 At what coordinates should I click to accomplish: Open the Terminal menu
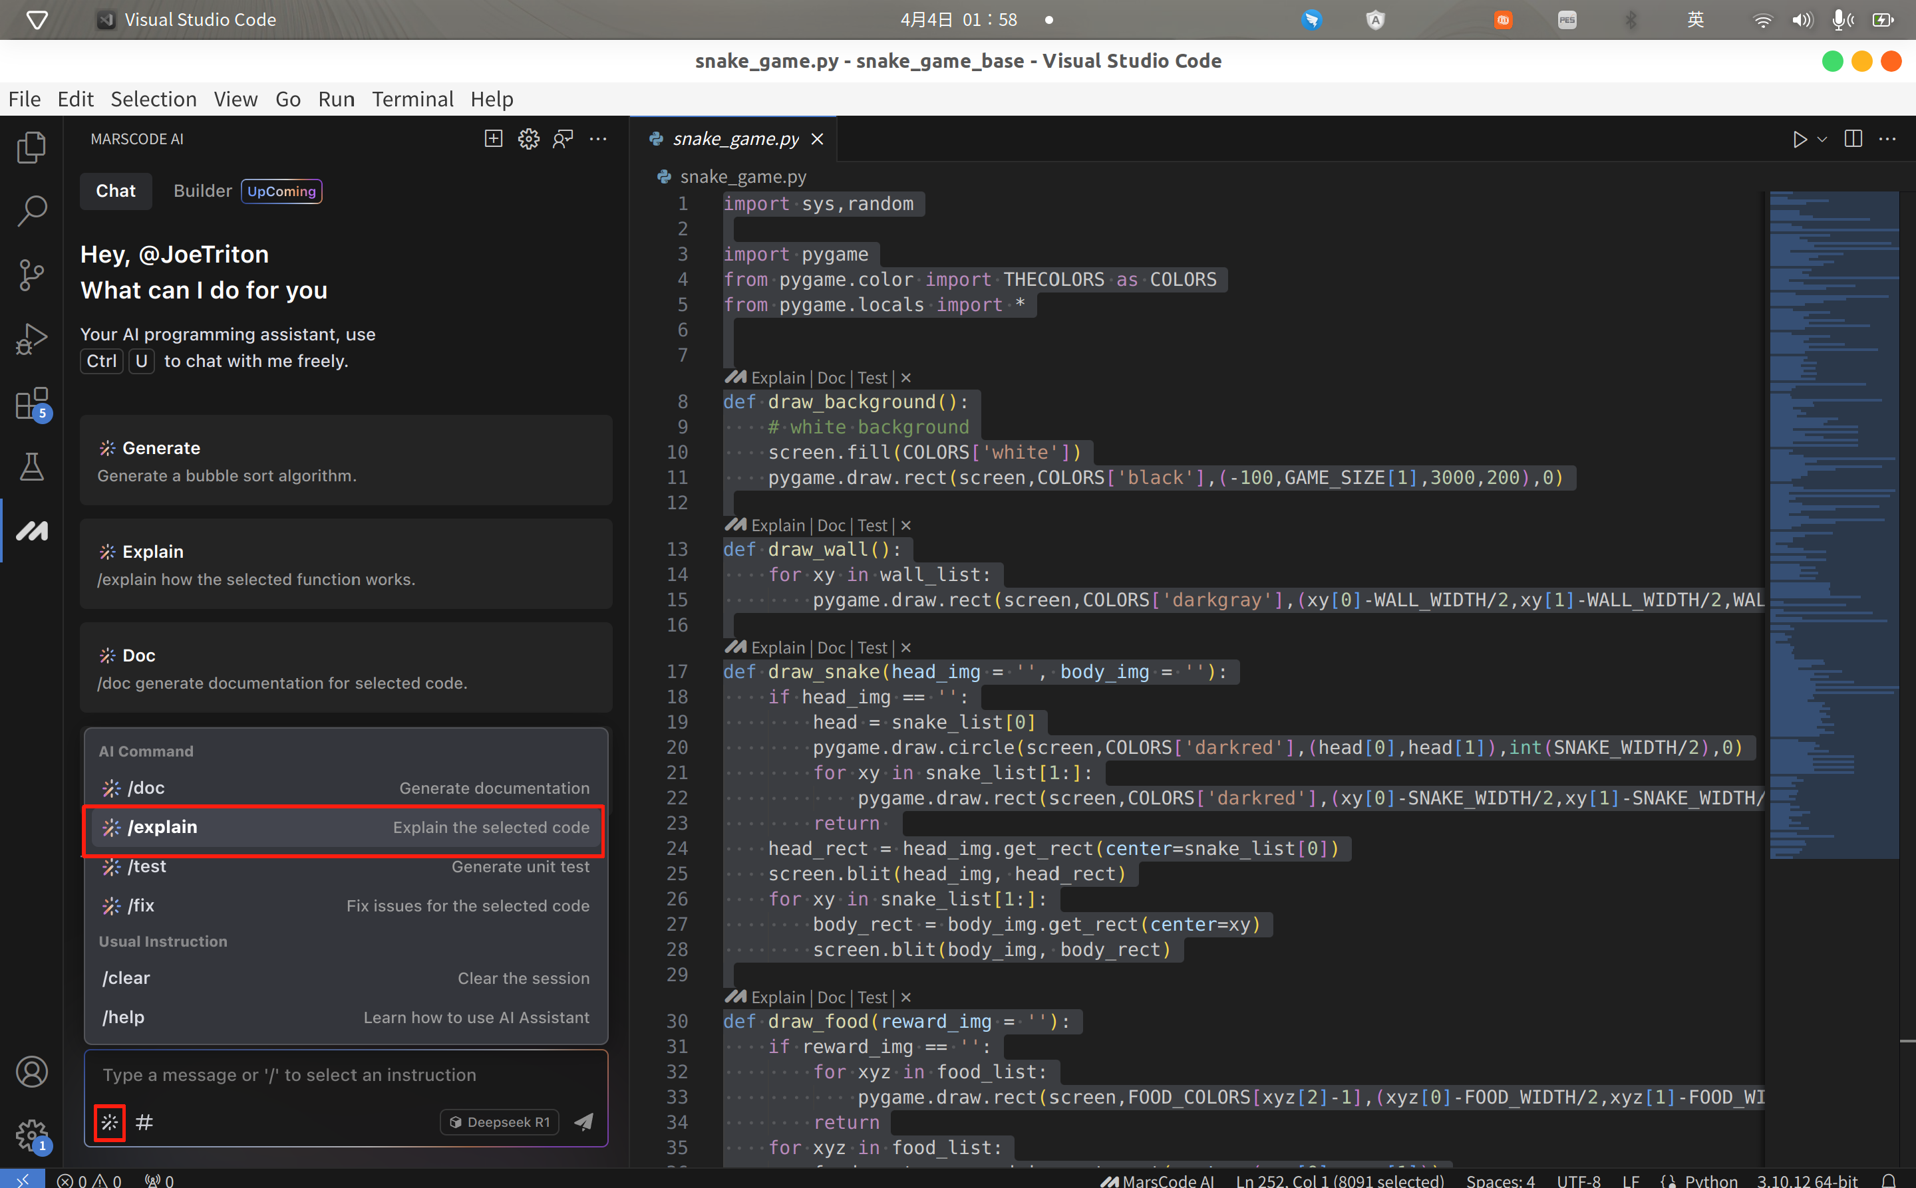tap(412, 99)
